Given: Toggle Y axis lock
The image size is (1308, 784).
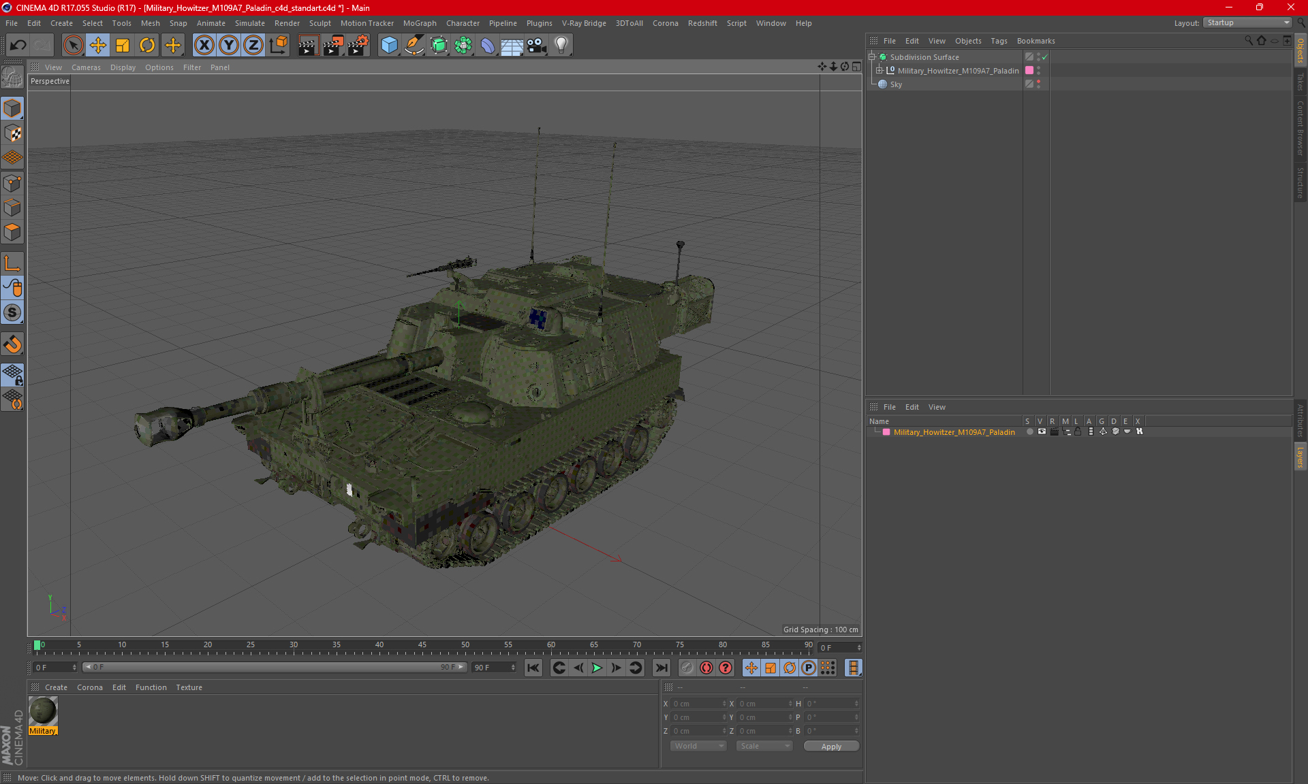Looking at the screenshot, I should pos(229,45).
